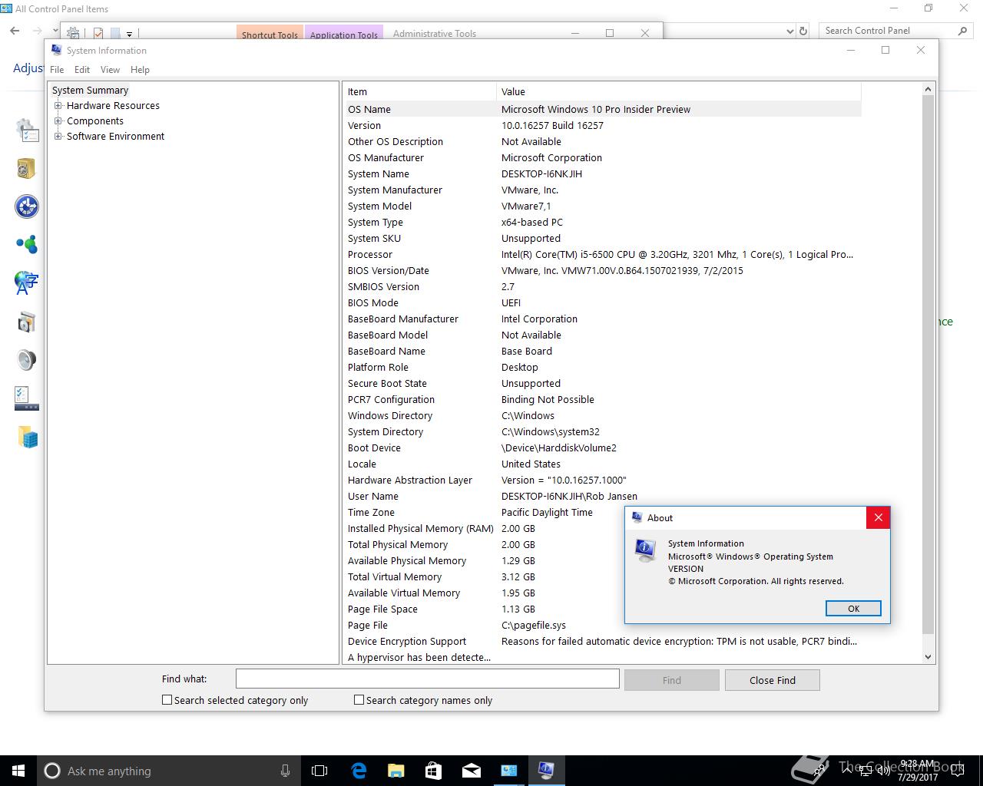This screenshot has width=983, height=786.
Task: Switch to Control Panel taskbar button
Action: tap(508, 771)
